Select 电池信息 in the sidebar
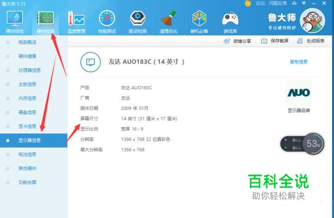Screen dimensions: 334x218 (x=27, y=154)
